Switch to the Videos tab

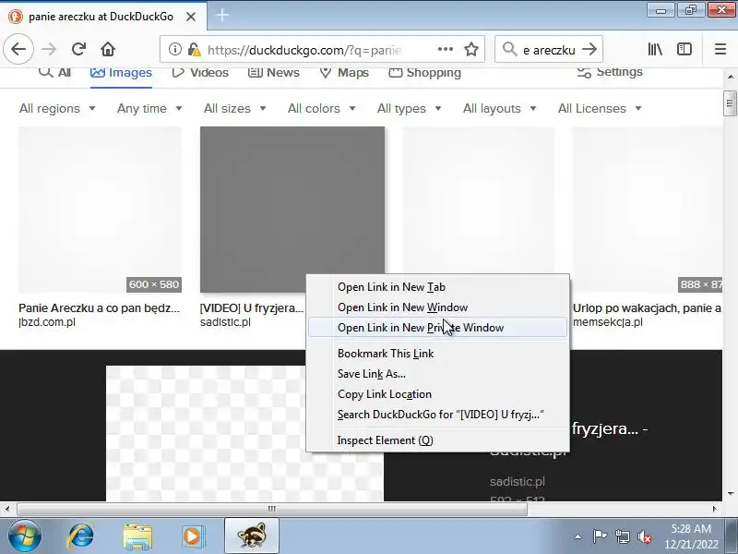pos(200,73)
